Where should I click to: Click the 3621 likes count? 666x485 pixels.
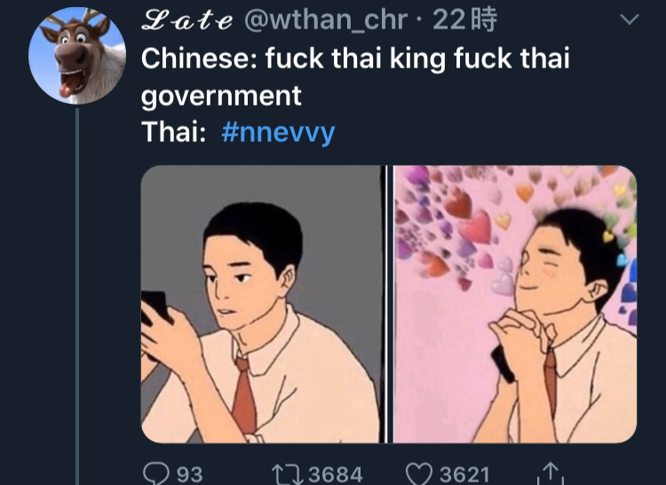[464, 474]
